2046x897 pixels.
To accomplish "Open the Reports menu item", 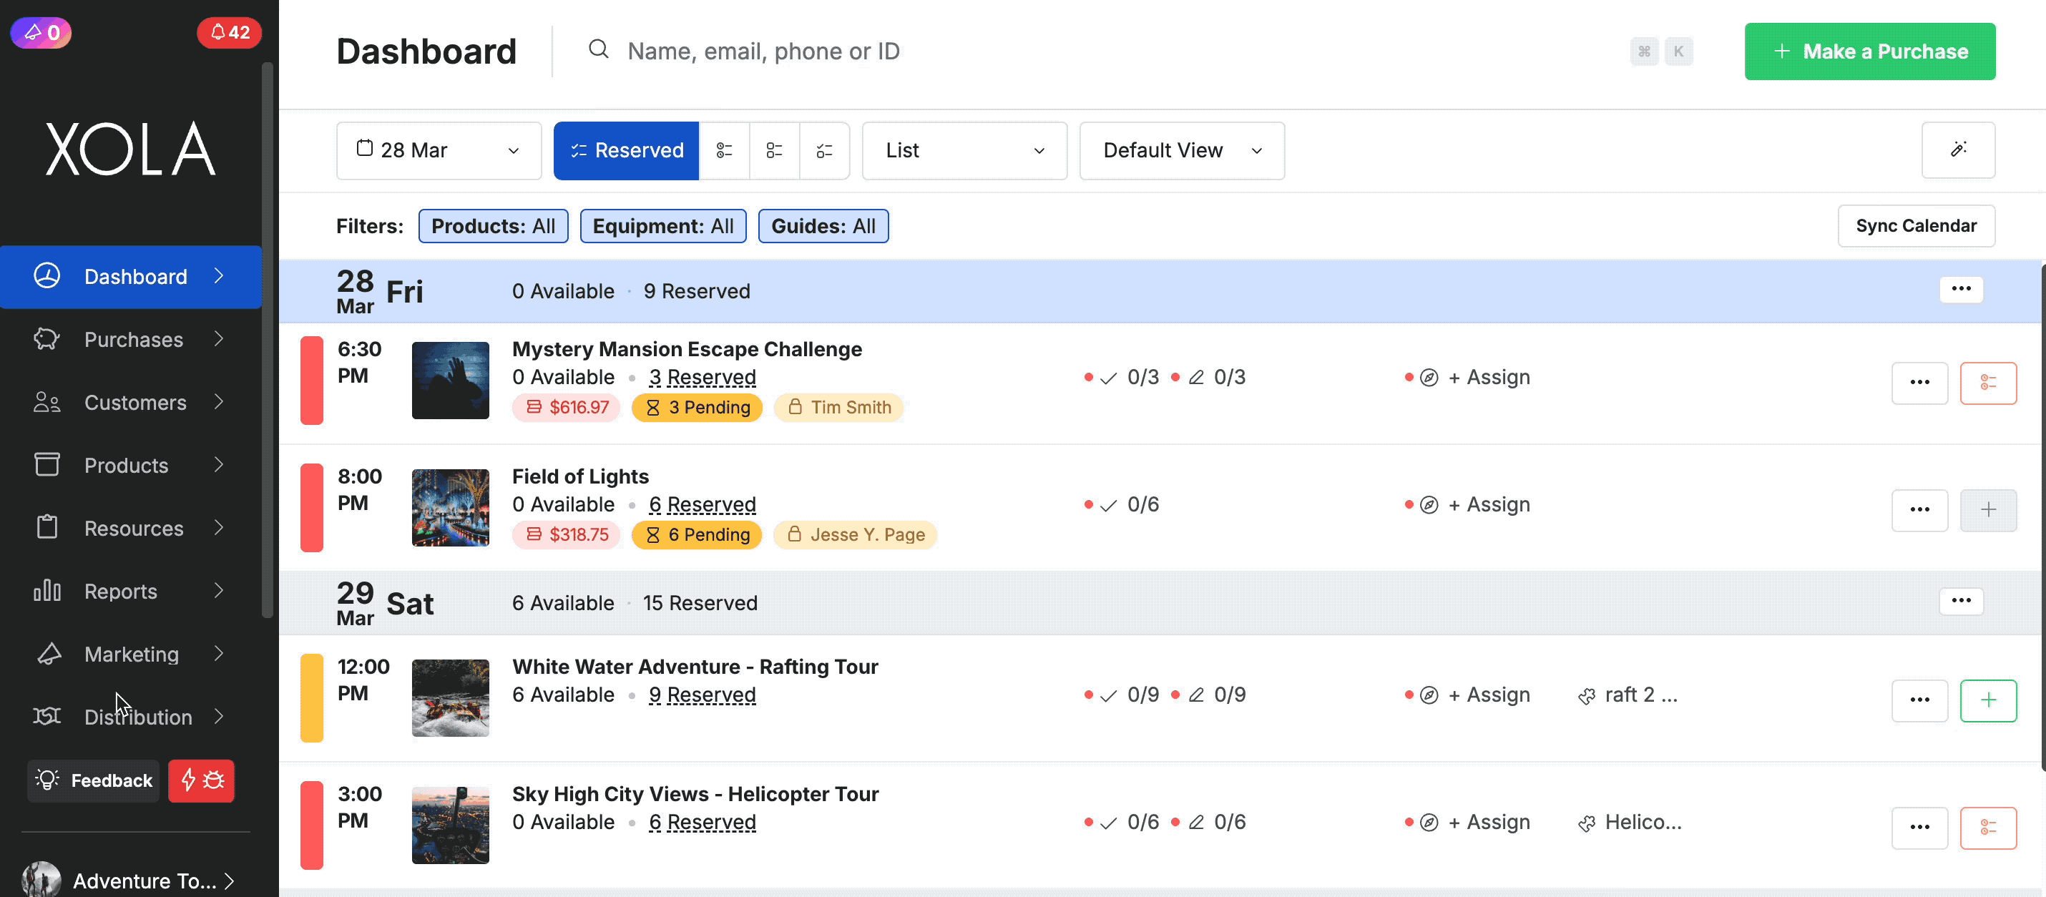I will [131, 591].
